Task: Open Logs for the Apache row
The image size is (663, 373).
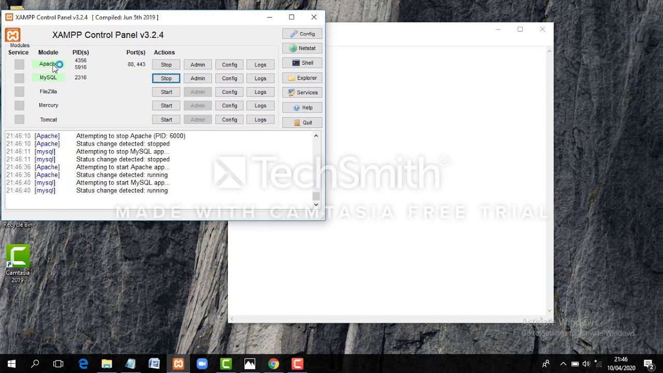Action: pyautogui.click(x=261, y=65)
